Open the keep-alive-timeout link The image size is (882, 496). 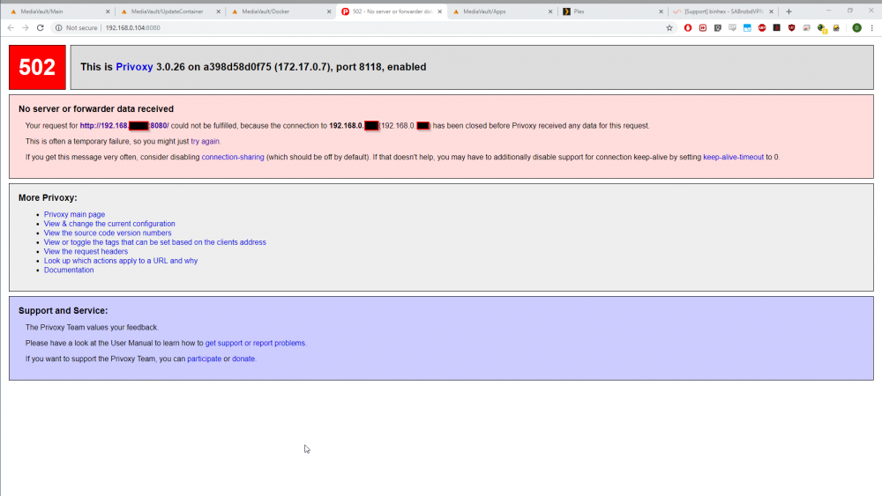pos(734,158)
